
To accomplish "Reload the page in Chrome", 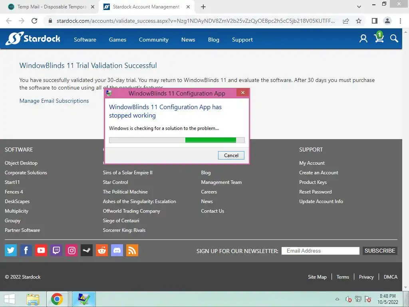I will (34, 21).
